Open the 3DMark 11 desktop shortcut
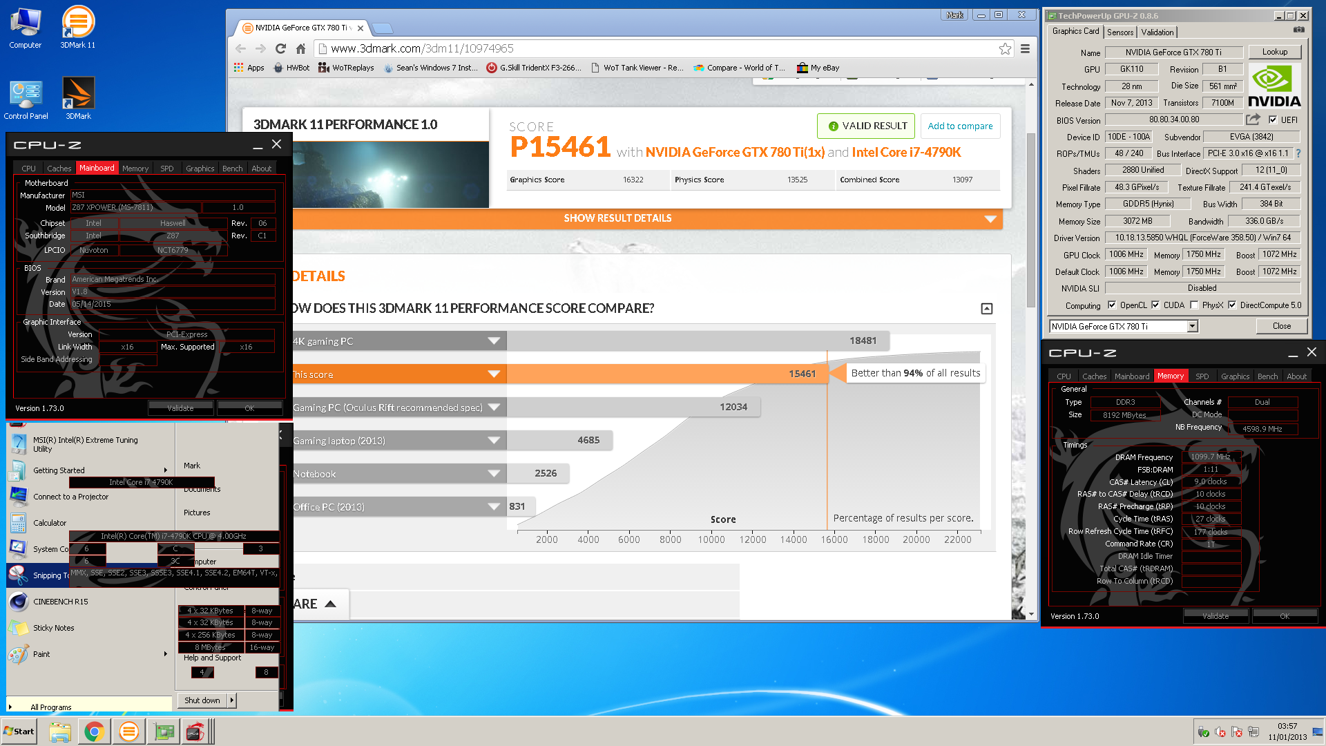Screen dimensions: 1326x746 pyautogui.click(x=78, y=28)
